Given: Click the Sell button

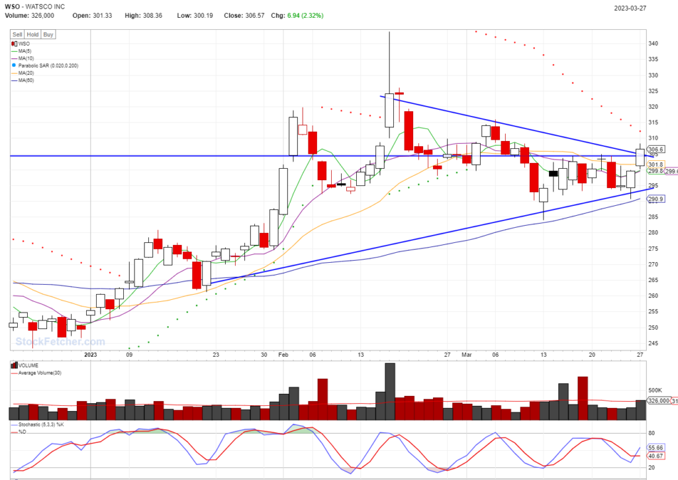Looking at the screenshot, I should (x=17, y=34).
